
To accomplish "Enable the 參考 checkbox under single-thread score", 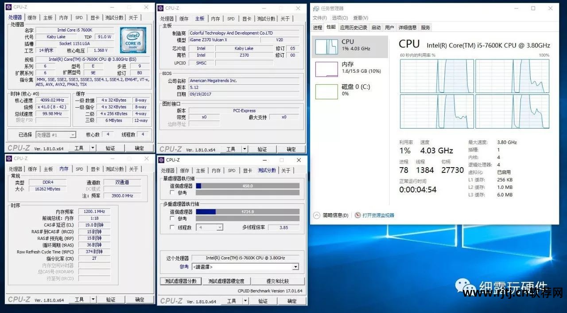I will [173, 193].
